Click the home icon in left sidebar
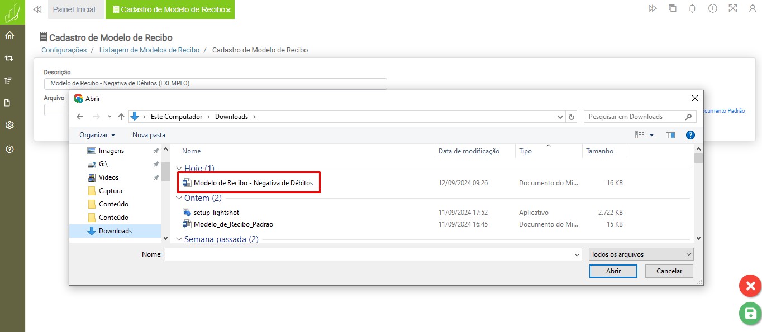Viewport: 762px width, 332px height. point(9,36)
